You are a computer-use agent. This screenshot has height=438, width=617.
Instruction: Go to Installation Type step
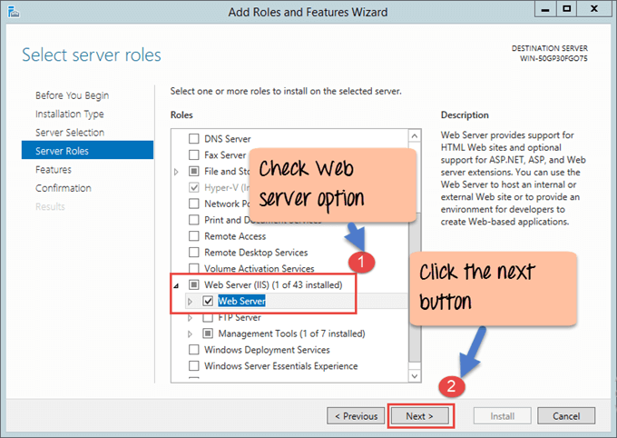pyautogui.click(x=69, y=114)
